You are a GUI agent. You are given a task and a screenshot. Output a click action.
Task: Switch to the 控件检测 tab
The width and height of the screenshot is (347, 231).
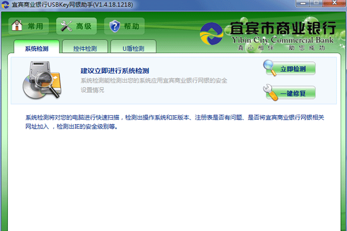pyautogui.click(x=85, y=47)
